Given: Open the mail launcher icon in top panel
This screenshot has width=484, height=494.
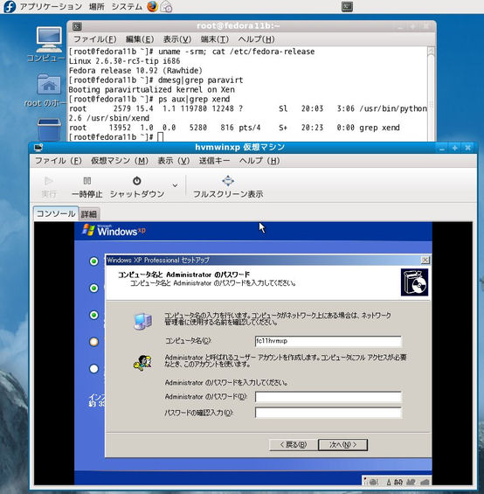Looking at the screenshot, I should (x=166, y=7).
